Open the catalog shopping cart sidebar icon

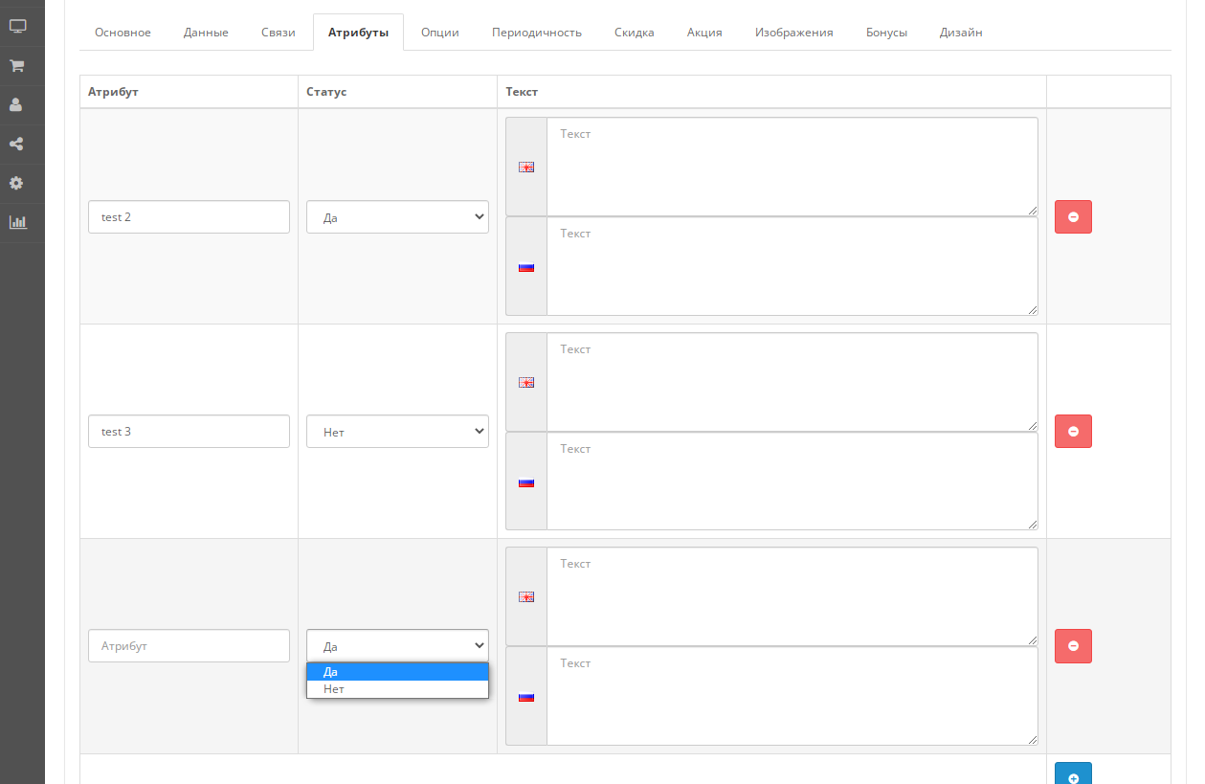pos(17,66)
